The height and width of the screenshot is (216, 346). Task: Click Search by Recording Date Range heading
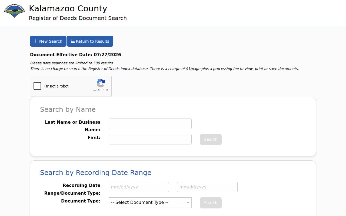pyautogui.click(x=96, y=173)
